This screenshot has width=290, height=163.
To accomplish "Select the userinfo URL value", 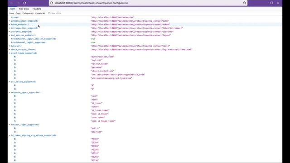I will 132,32.
